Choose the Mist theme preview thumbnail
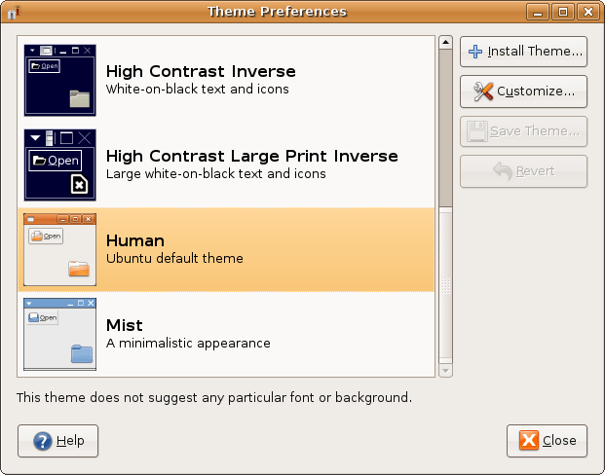 59,333
